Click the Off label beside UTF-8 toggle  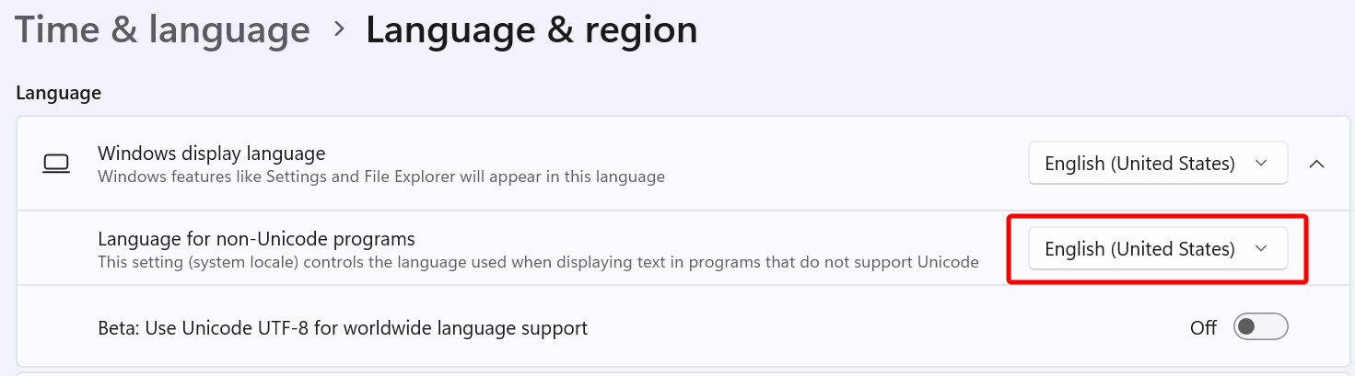tap(1203, 328)
